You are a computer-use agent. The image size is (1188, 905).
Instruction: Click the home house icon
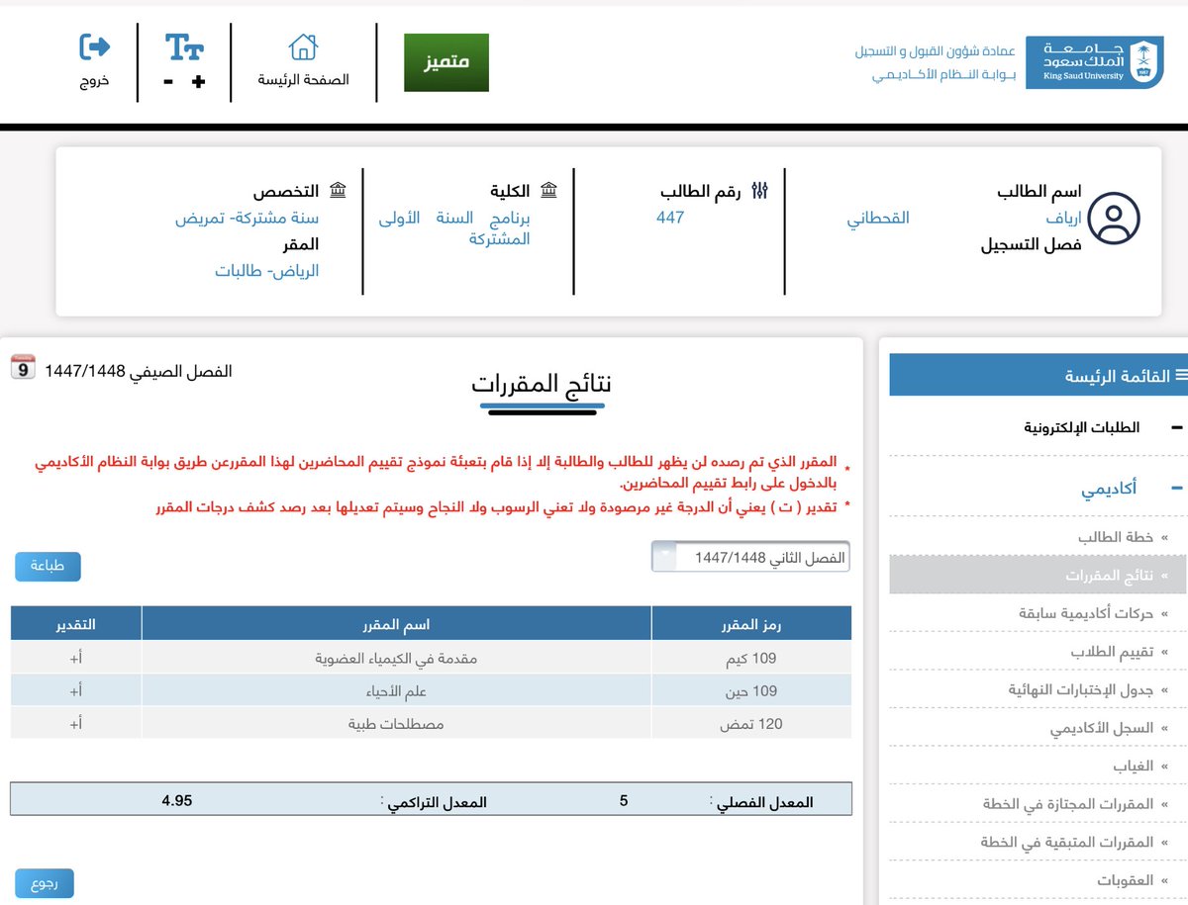coord(303,46)
